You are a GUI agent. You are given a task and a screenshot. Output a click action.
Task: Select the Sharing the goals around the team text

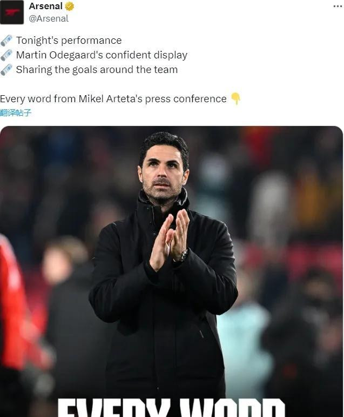(x=97, y=70)
